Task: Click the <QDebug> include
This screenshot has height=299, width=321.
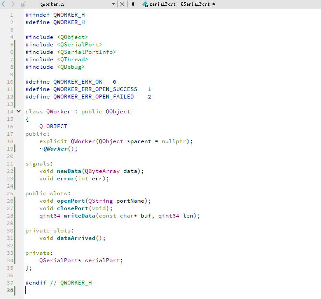Action: pyautogui.click(x=70, y=67)
